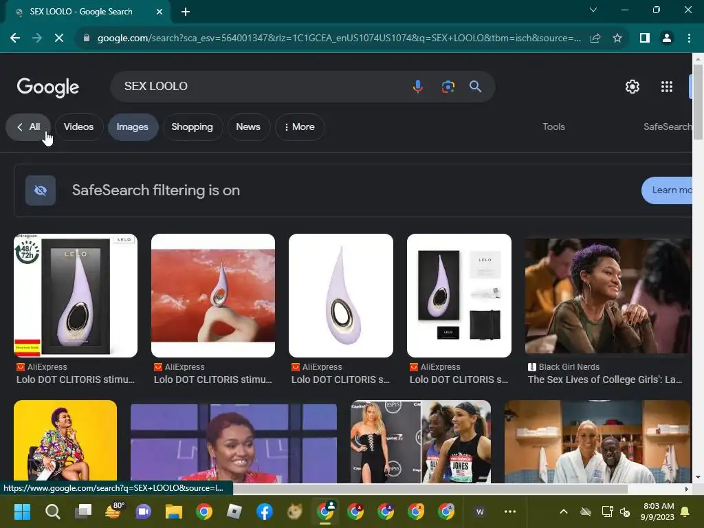Launch Facebook from the taskbar
This screenshot has width=704, height=528.
click(265, 511)
